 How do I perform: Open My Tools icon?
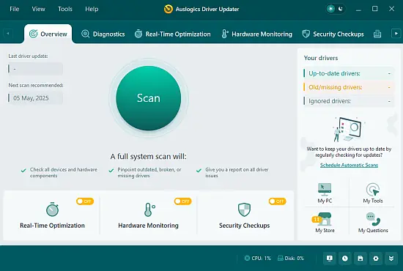coord(373,193)
